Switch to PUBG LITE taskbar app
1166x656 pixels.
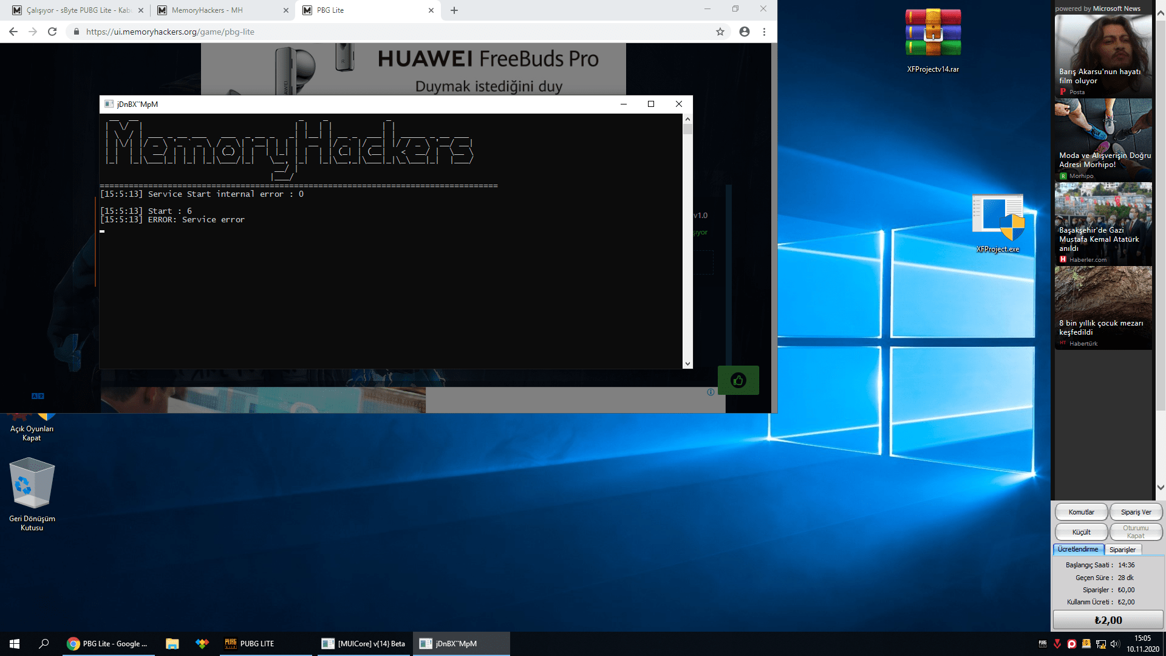265,644
